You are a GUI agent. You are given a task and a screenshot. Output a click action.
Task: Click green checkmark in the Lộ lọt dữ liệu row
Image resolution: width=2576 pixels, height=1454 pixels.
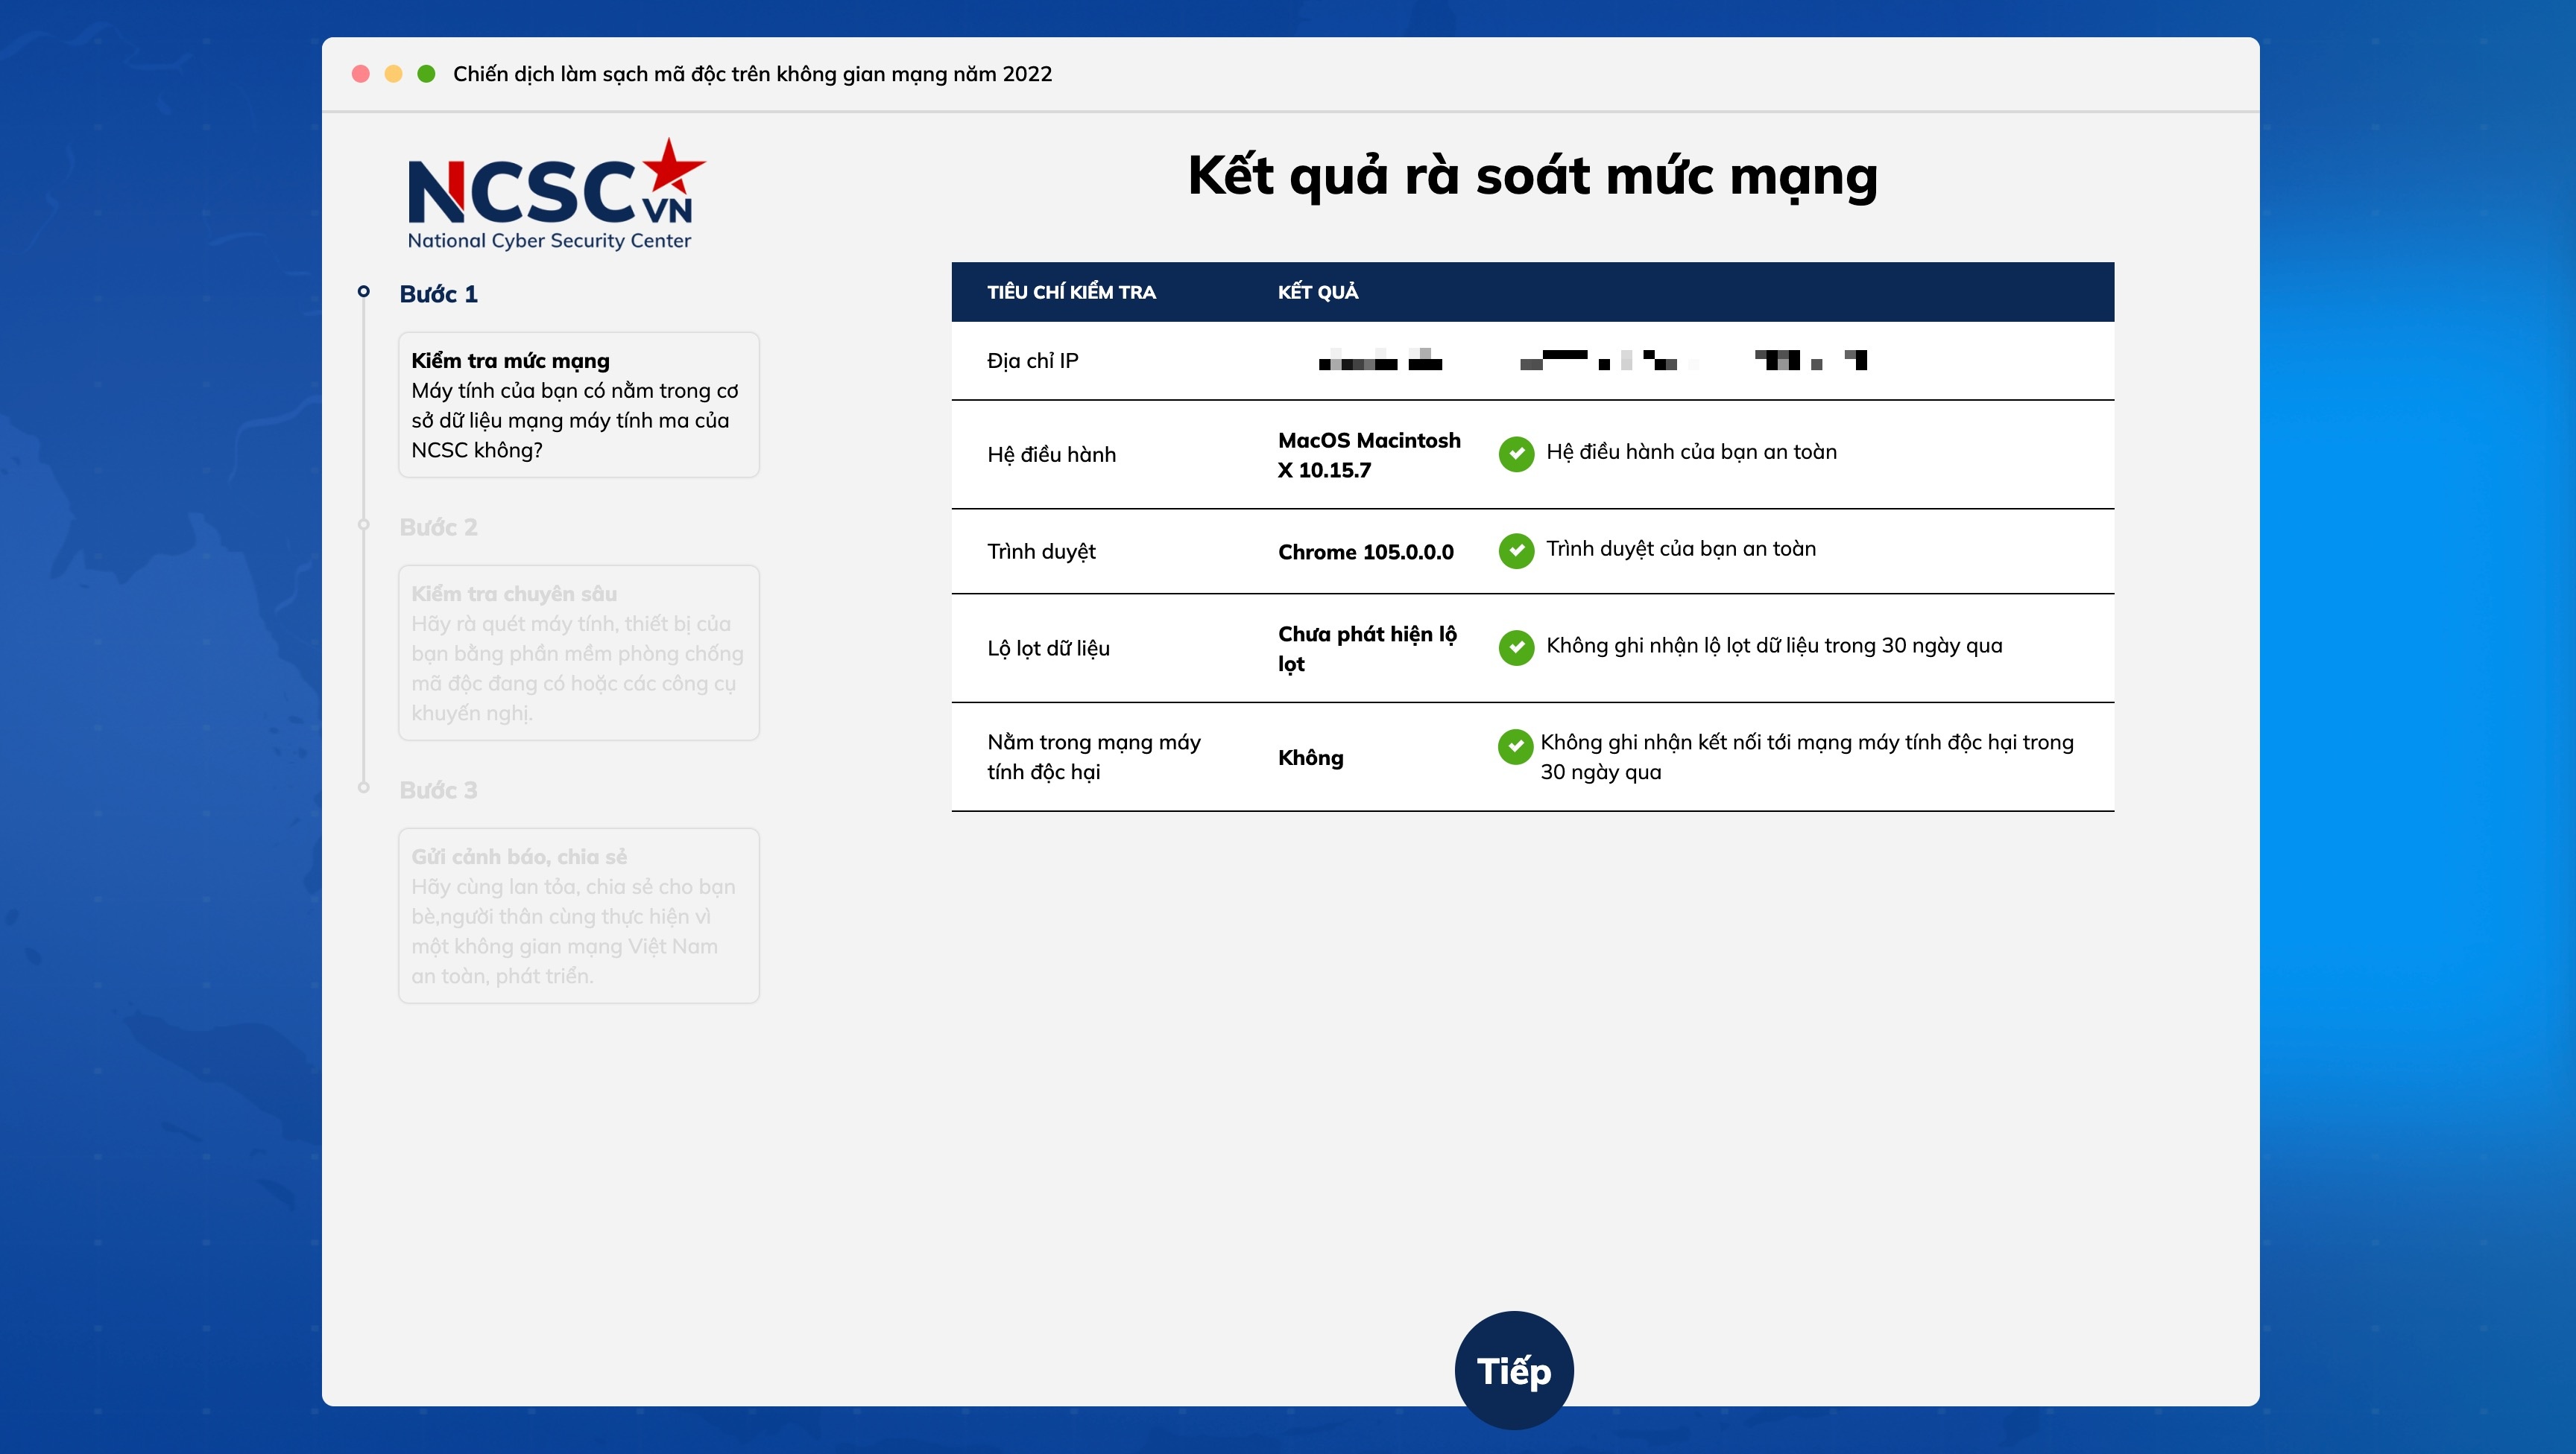pyautogui.click(x=1516, y=647)
